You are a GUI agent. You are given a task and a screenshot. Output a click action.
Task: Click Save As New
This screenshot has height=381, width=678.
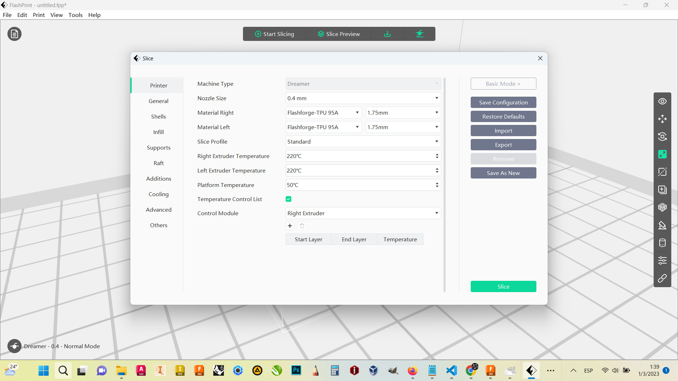[503, 173]
